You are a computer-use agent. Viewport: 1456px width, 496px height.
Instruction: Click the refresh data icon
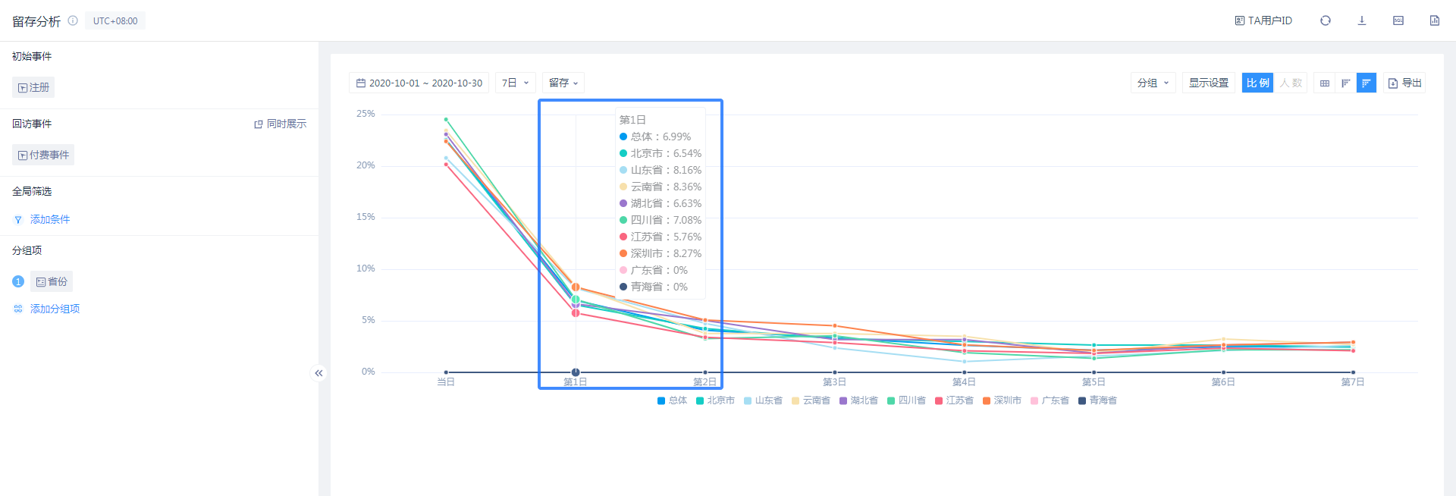coord(1325,20)
